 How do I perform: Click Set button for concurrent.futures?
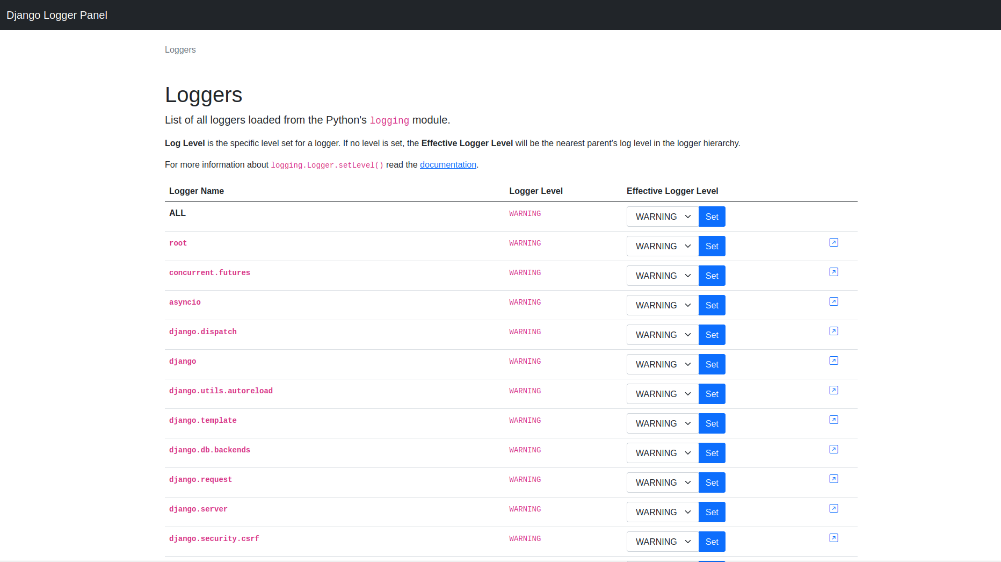(x=712, y=276)
